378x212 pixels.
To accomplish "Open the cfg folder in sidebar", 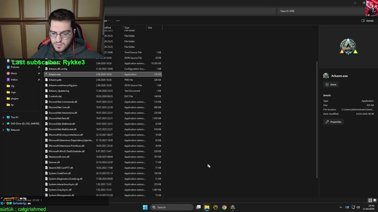I will [12, 86].
